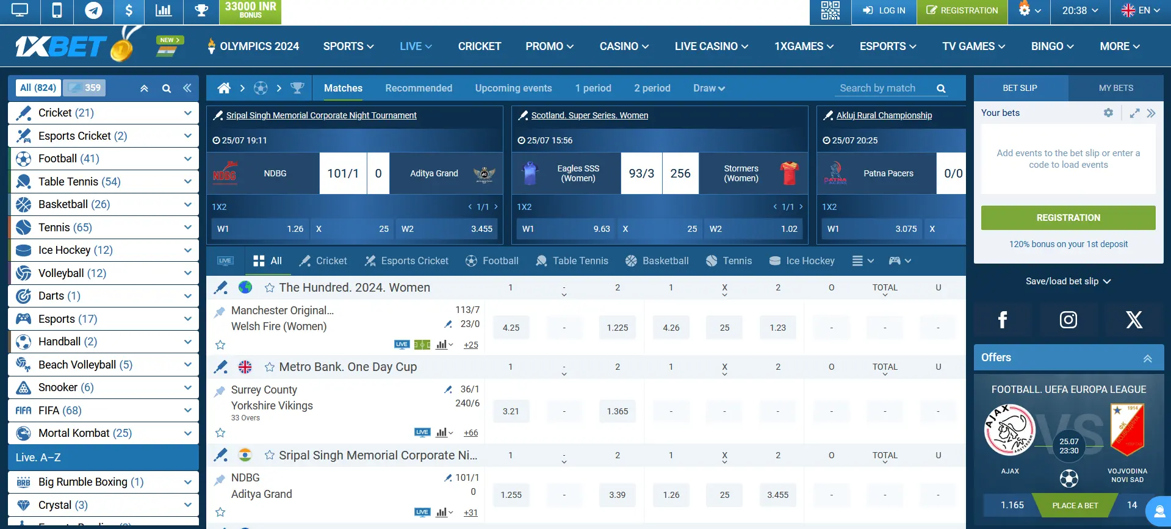1171x529 pixels.
Task: Open the Draw dropdown filter
Action: tap(708, 88)
